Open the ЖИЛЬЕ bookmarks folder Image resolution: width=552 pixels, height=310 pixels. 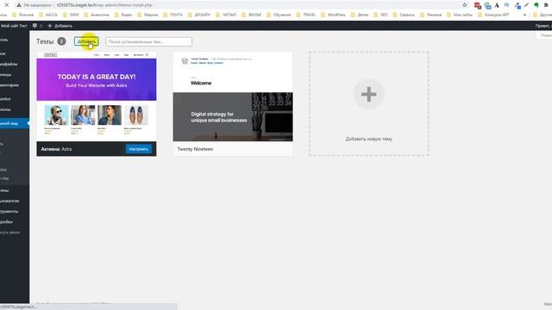tap(251, 15)
